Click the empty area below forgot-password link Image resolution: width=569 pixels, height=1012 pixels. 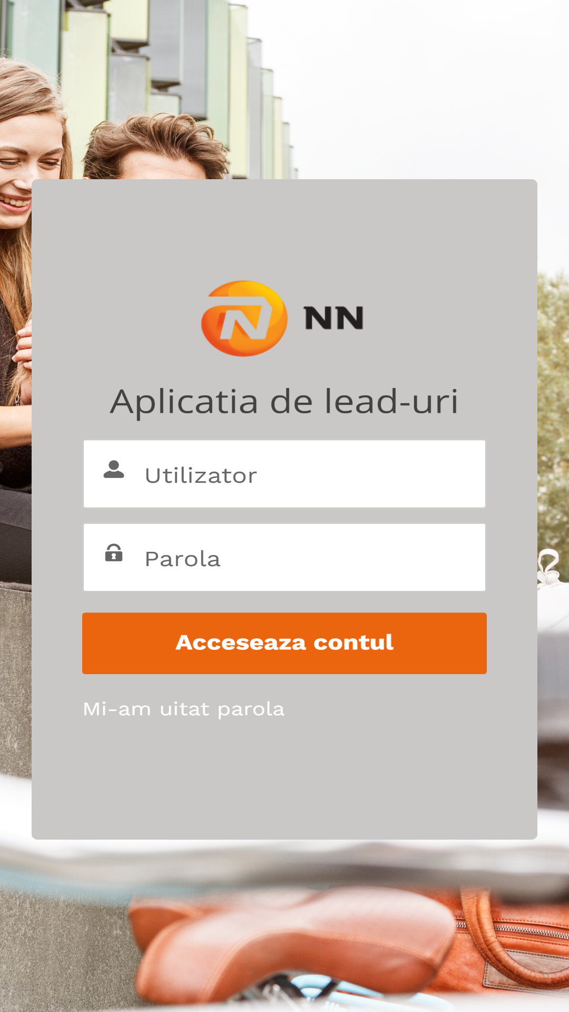(x=284, y=780)
